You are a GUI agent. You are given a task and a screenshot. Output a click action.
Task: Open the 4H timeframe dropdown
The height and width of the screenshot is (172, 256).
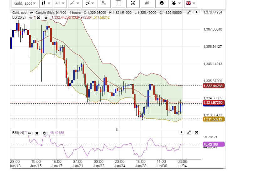[x=60, y=3]
